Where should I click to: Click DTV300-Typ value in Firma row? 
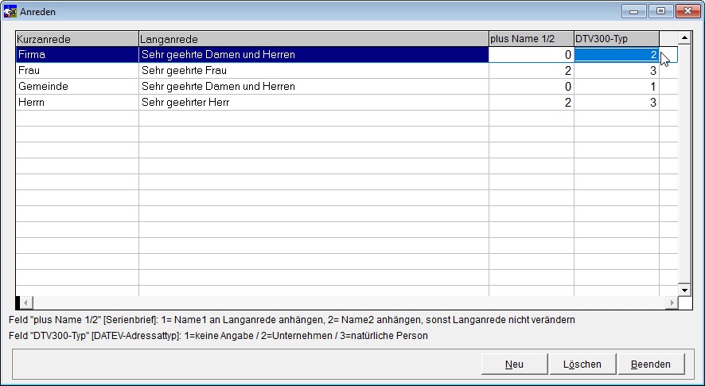tap(617, 55)
